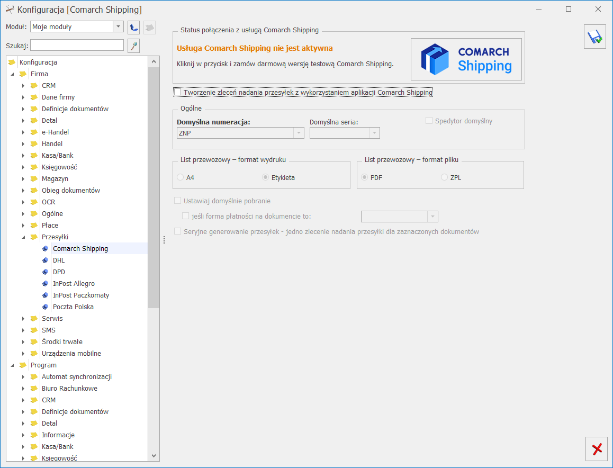Collapse the top-level Firma tree node

pyautogui.click(x=12, y=74)
